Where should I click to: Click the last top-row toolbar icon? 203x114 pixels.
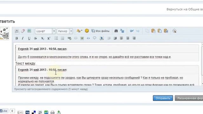click(x=174, y=31)
